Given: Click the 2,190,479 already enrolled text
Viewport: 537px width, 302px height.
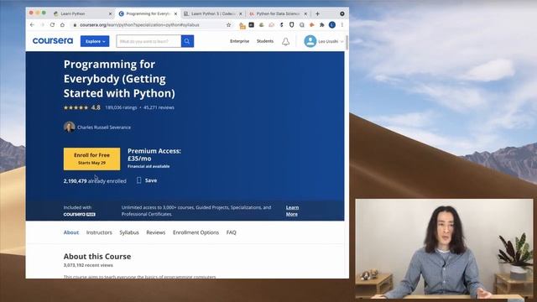Looking at the screenshot, I should (95, 181).
